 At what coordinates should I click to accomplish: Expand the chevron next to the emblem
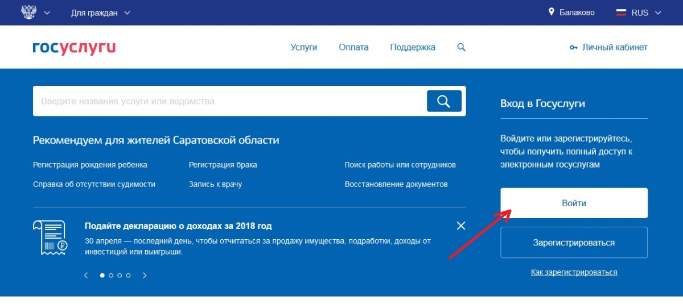coord(47,13)
